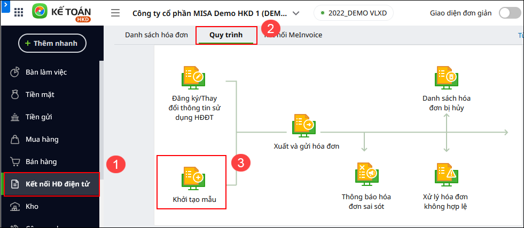
Task: Open Bàn làm việc in sidebar
Action: pyautogui.click(x=50, y=72)
